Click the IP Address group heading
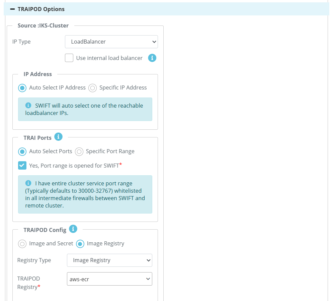The width and height of the screenshot is (333, 301). [37, 74]
